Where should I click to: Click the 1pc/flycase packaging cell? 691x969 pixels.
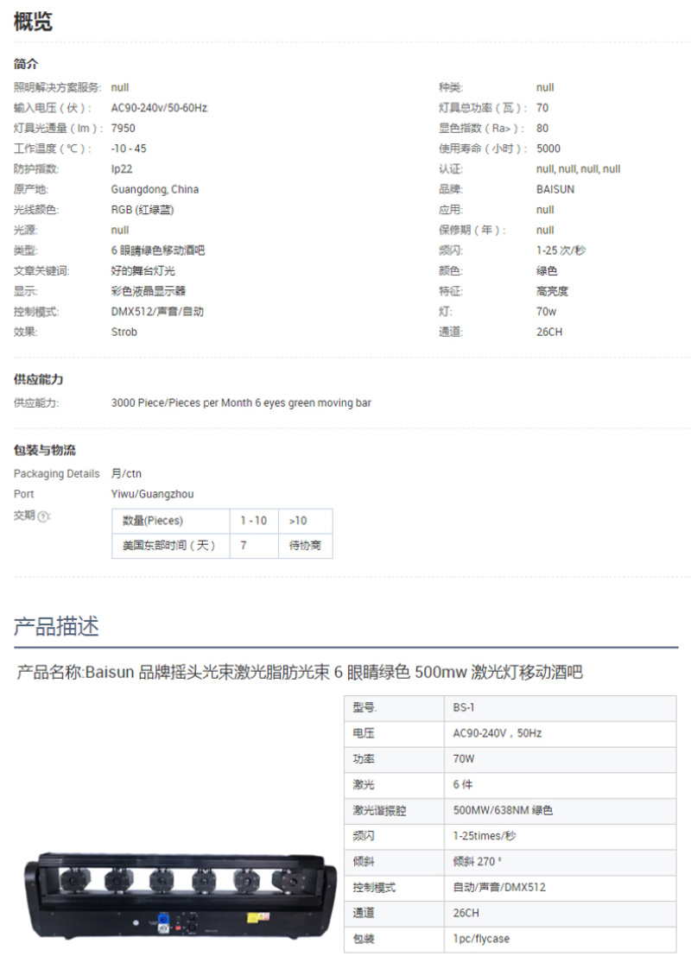[481, 939]
